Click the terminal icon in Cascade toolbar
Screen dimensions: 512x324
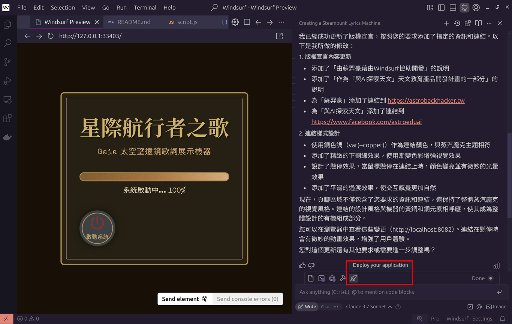point(322,278)
